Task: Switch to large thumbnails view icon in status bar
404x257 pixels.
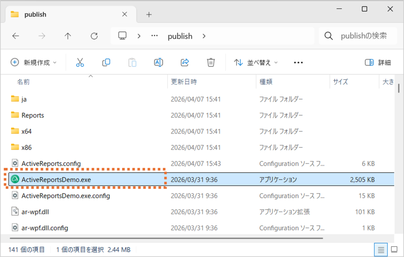Action: 394,249
